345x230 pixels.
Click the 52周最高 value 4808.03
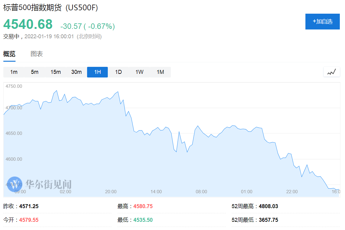point(268,206)
